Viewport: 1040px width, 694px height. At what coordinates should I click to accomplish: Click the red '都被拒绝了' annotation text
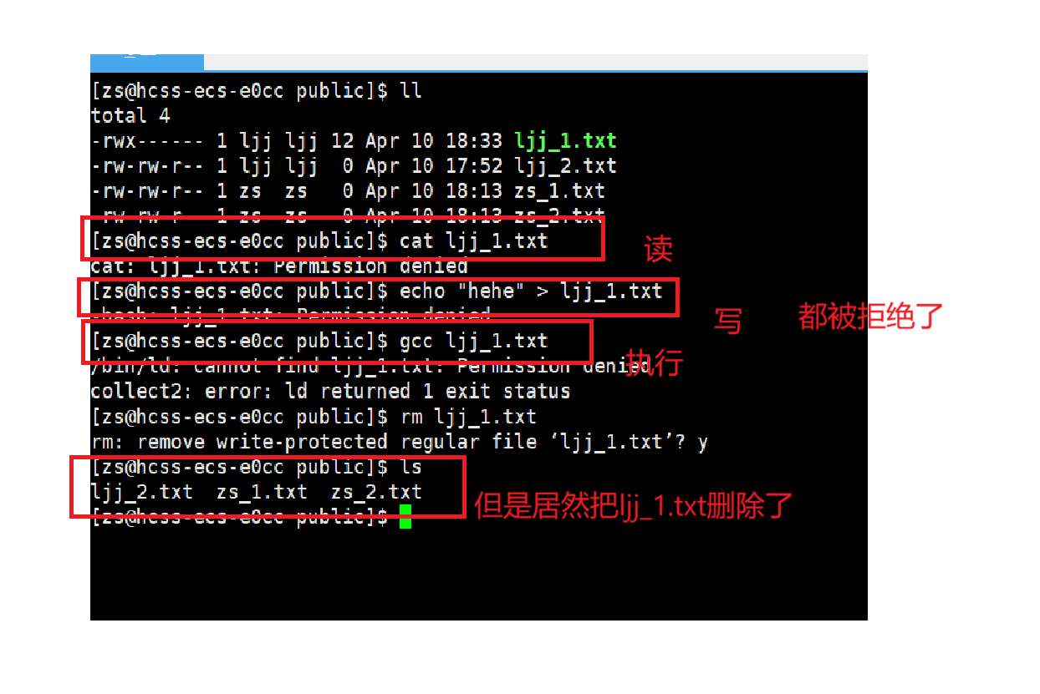click(870, 317)
